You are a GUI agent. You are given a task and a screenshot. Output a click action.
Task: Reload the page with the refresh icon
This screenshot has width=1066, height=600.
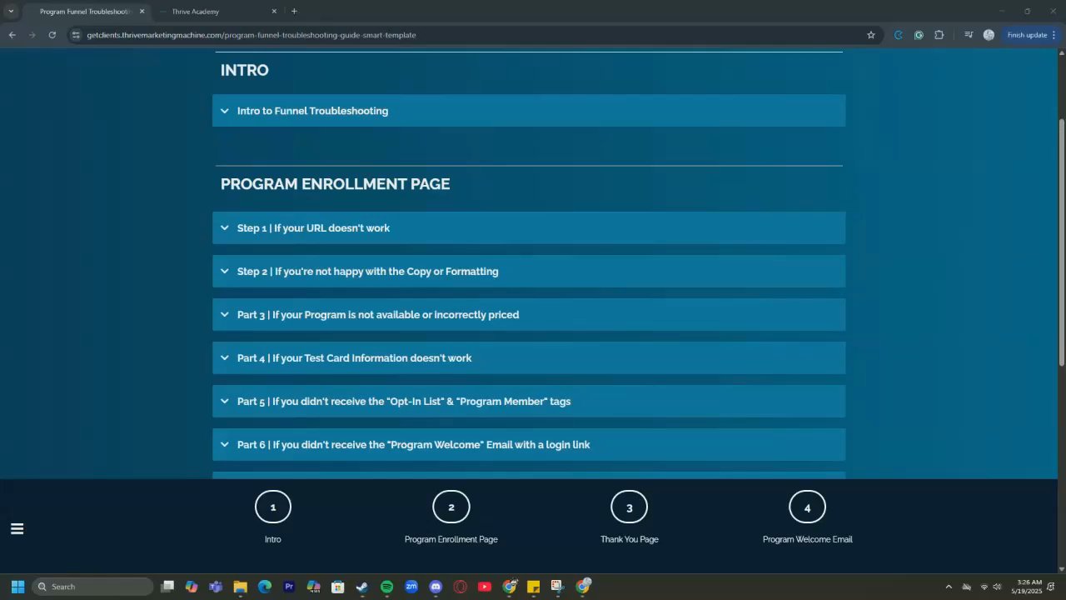click(52, 35)
